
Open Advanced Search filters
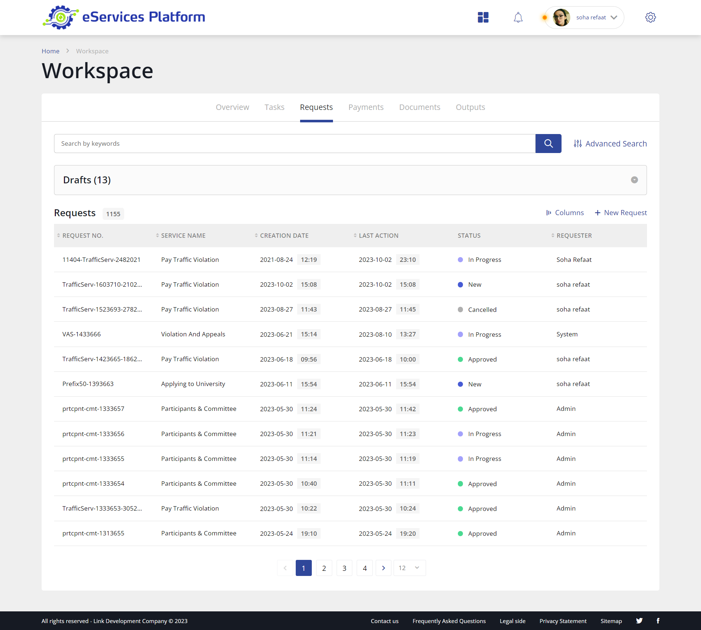tap(610, 143)
